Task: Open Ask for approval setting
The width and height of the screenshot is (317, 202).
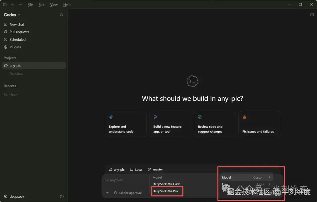Action: pyautogui.click(x=128, y=193)
